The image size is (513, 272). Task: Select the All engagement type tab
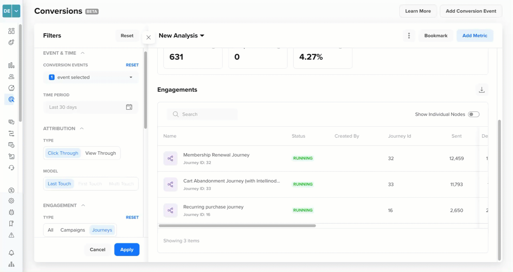click(x=51, y=230)
